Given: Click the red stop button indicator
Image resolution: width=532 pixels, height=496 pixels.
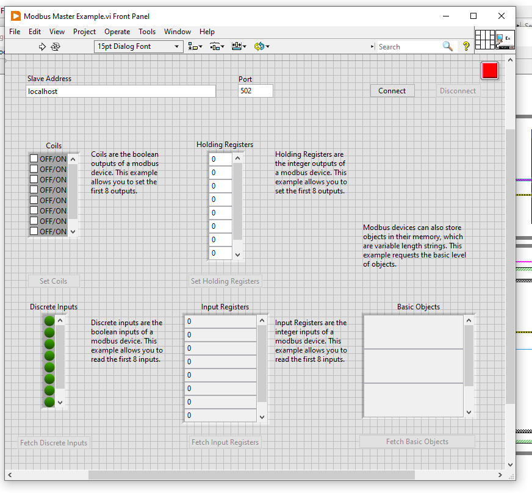Looking at the screenshot, I should coord(489,71).
